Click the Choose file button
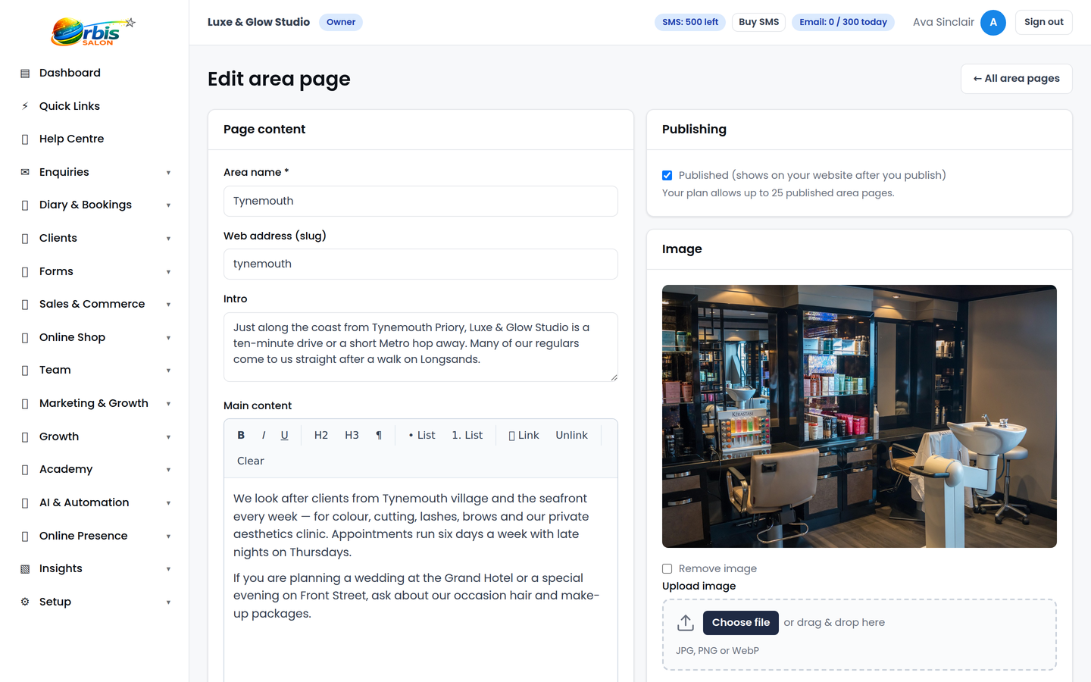The image size is (1091, 682). pyautogui.click(x=740, y=623)
